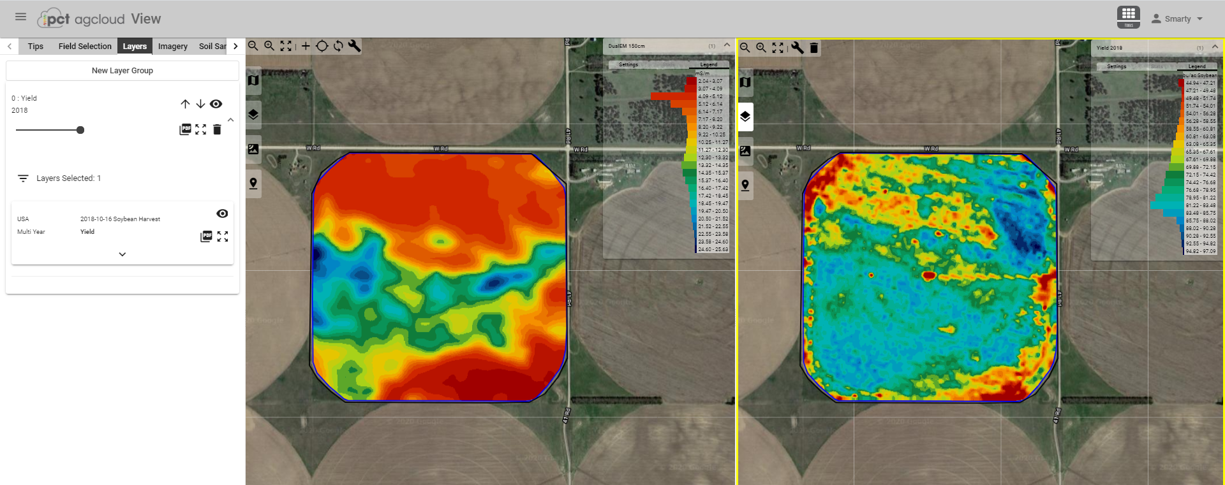The height and width of the screenshot is (485, 1225).
Task: Open Legend tab in DualEM panel
Action: (709, 64)
